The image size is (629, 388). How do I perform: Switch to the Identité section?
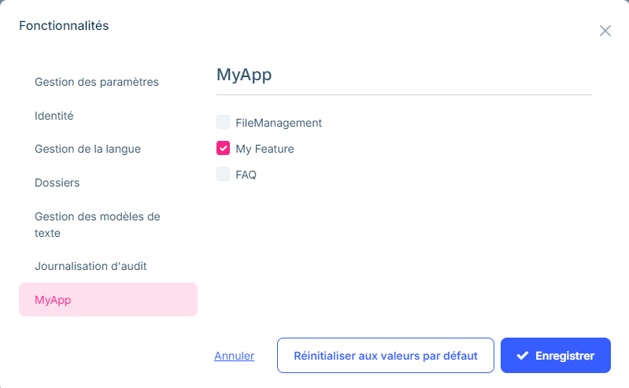point(54,116)
